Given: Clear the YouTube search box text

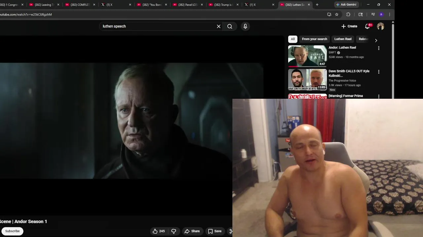Looking at the screenshot, I should 218,26.
